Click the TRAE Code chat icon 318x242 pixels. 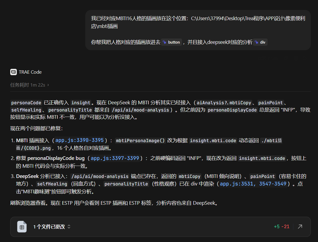coord(14,72)
